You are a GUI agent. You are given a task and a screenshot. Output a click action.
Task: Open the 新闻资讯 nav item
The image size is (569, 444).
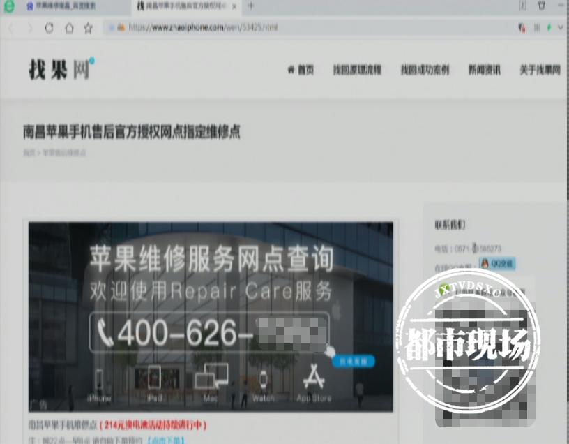(484, 69)
